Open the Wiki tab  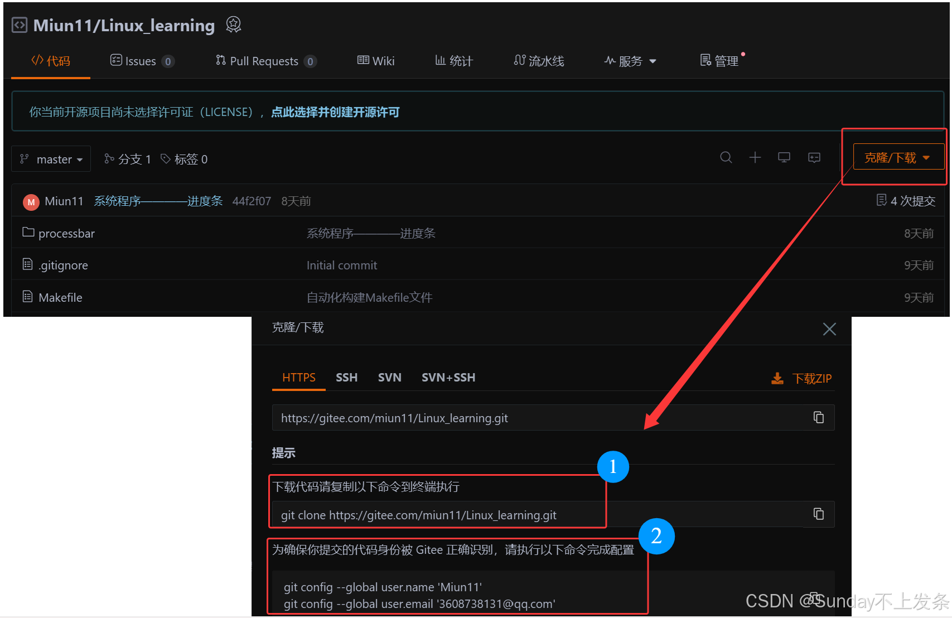[x=376, y=61]
